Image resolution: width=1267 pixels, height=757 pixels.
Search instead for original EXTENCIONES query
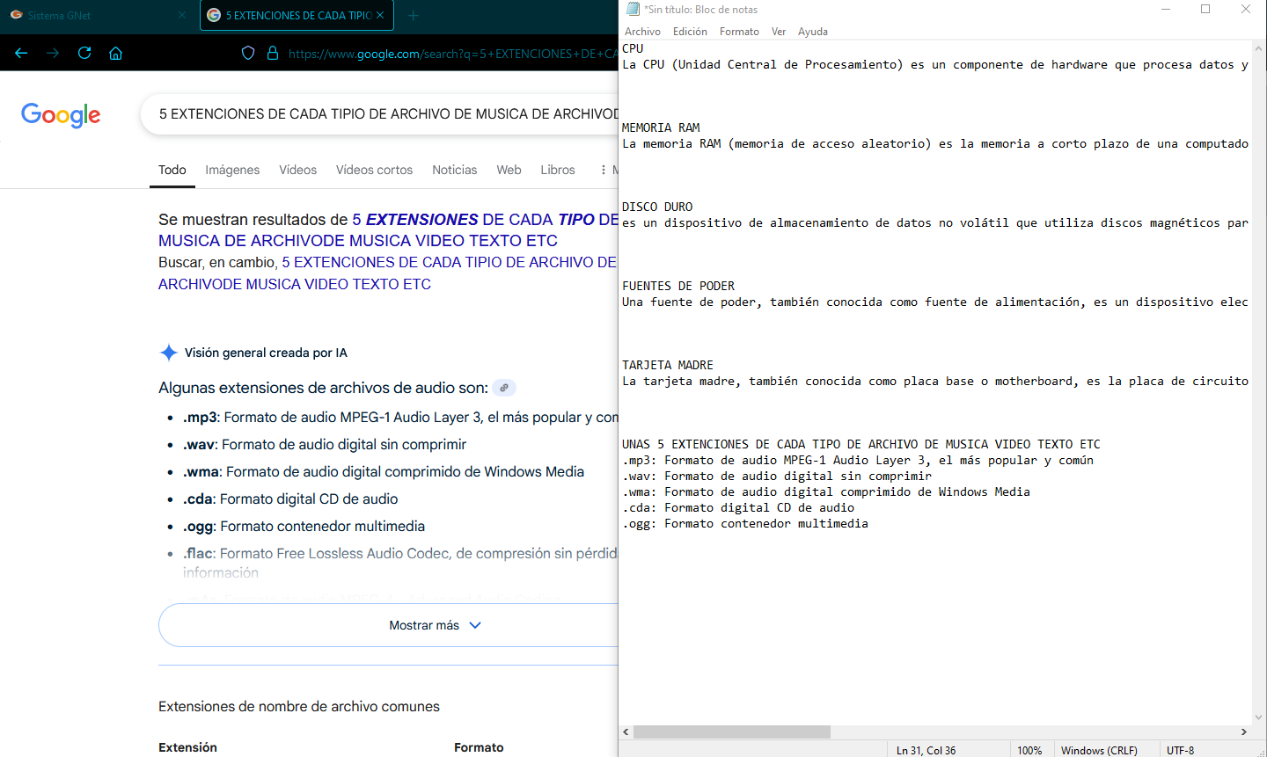pyautogui.click(x=387, y=273)
